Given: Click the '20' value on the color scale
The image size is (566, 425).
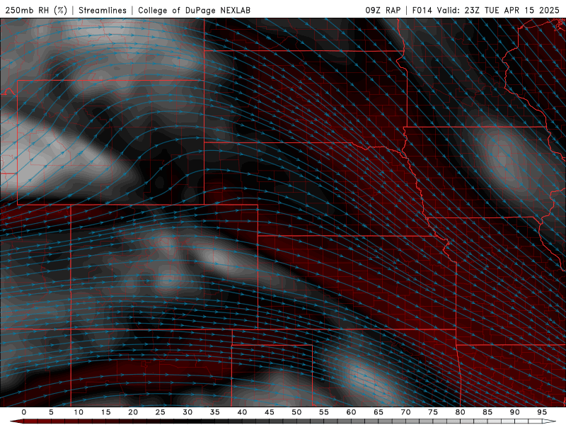Looking at the screenshot, I should tap(133, 412).
